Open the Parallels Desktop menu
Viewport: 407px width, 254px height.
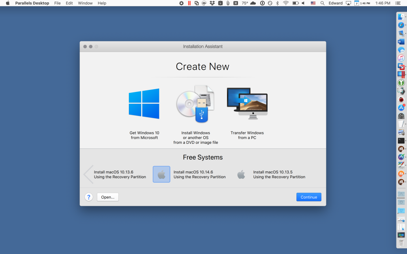(x=32, y=3)
